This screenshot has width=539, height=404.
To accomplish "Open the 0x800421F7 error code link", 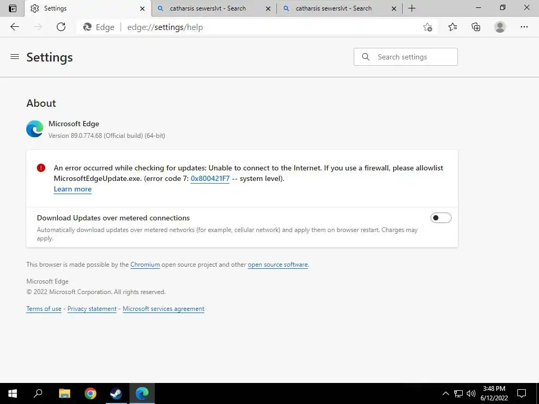I will coord(210,179).
